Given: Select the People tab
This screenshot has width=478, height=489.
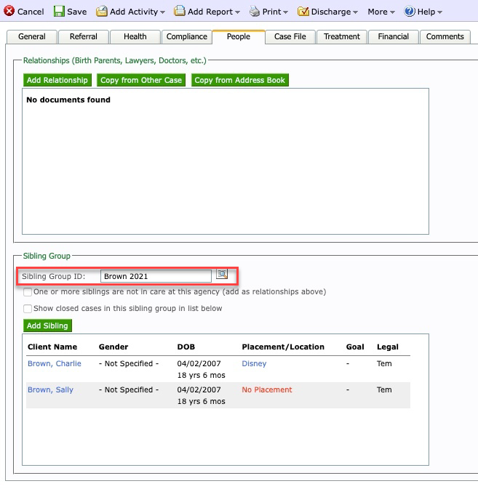Looking at the screenshot, I should [x=239, y=37].
